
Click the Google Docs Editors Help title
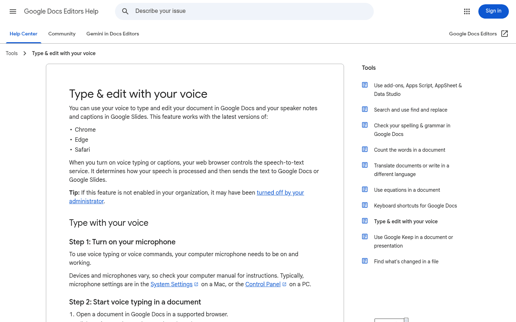tap(61, 11)
